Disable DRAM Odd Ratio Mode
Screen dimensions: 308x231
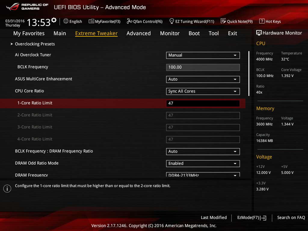point(203,164)
